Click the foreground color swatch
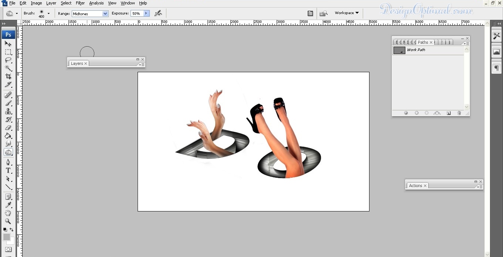This screenshot has height=257, width=503. click(7, 237)
